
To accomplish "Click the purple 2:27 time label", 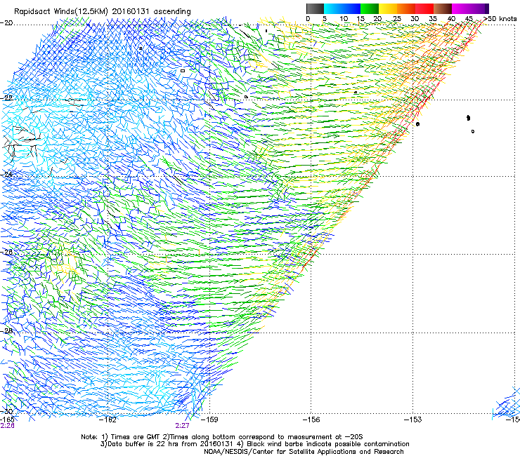I will 183,426.
